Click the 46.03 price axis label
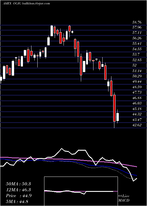147x206 pixels. (137, 103)
